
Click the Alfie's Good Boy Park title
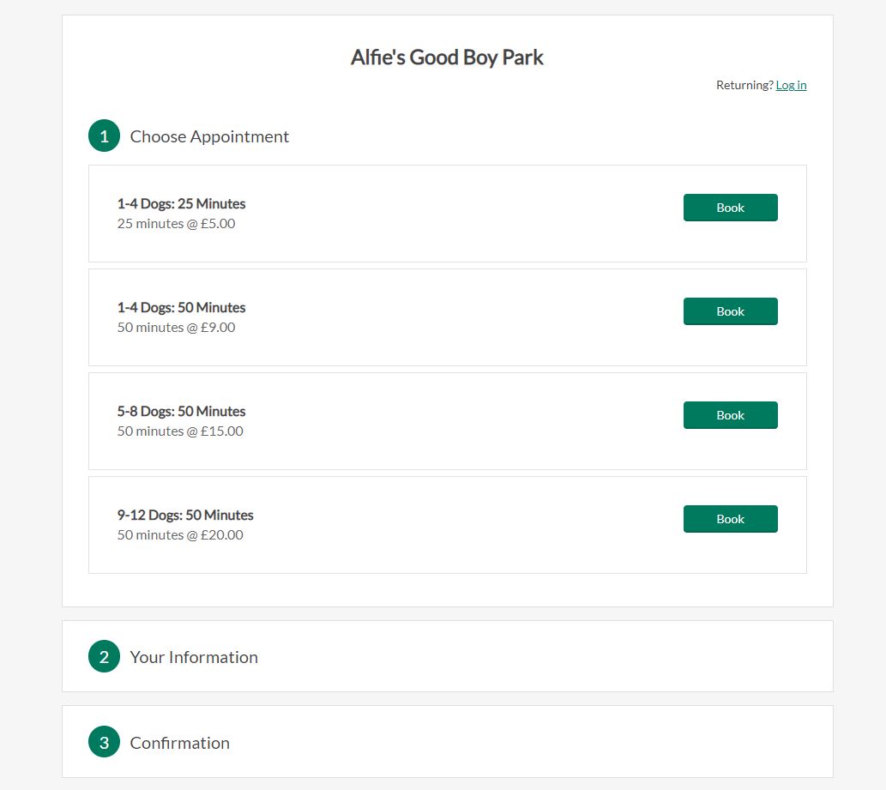point(447,57)
